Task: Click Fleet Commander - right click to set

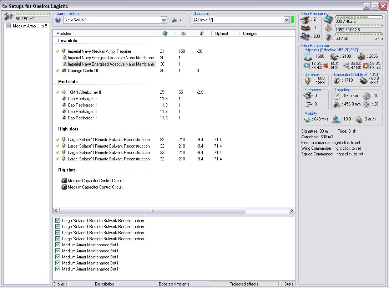Action: (330, 143)
